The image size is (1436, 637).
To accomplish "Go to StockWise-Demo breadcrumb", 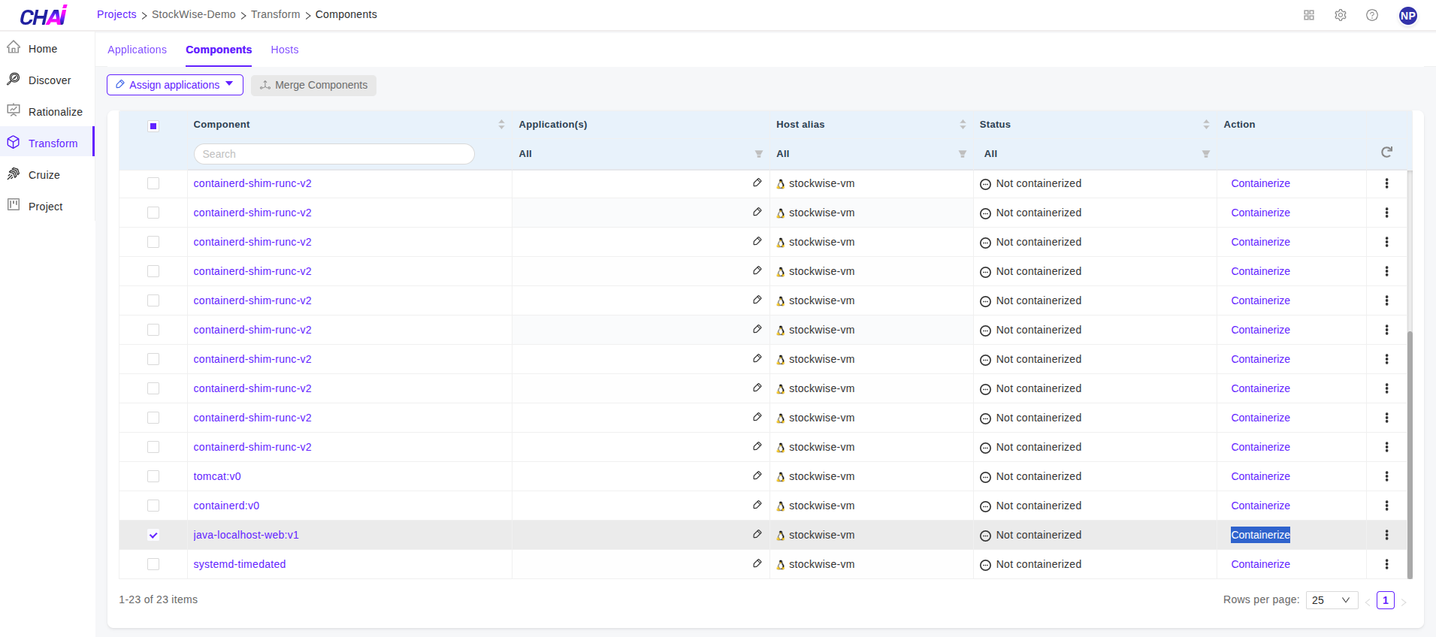I will pos(194,14).
